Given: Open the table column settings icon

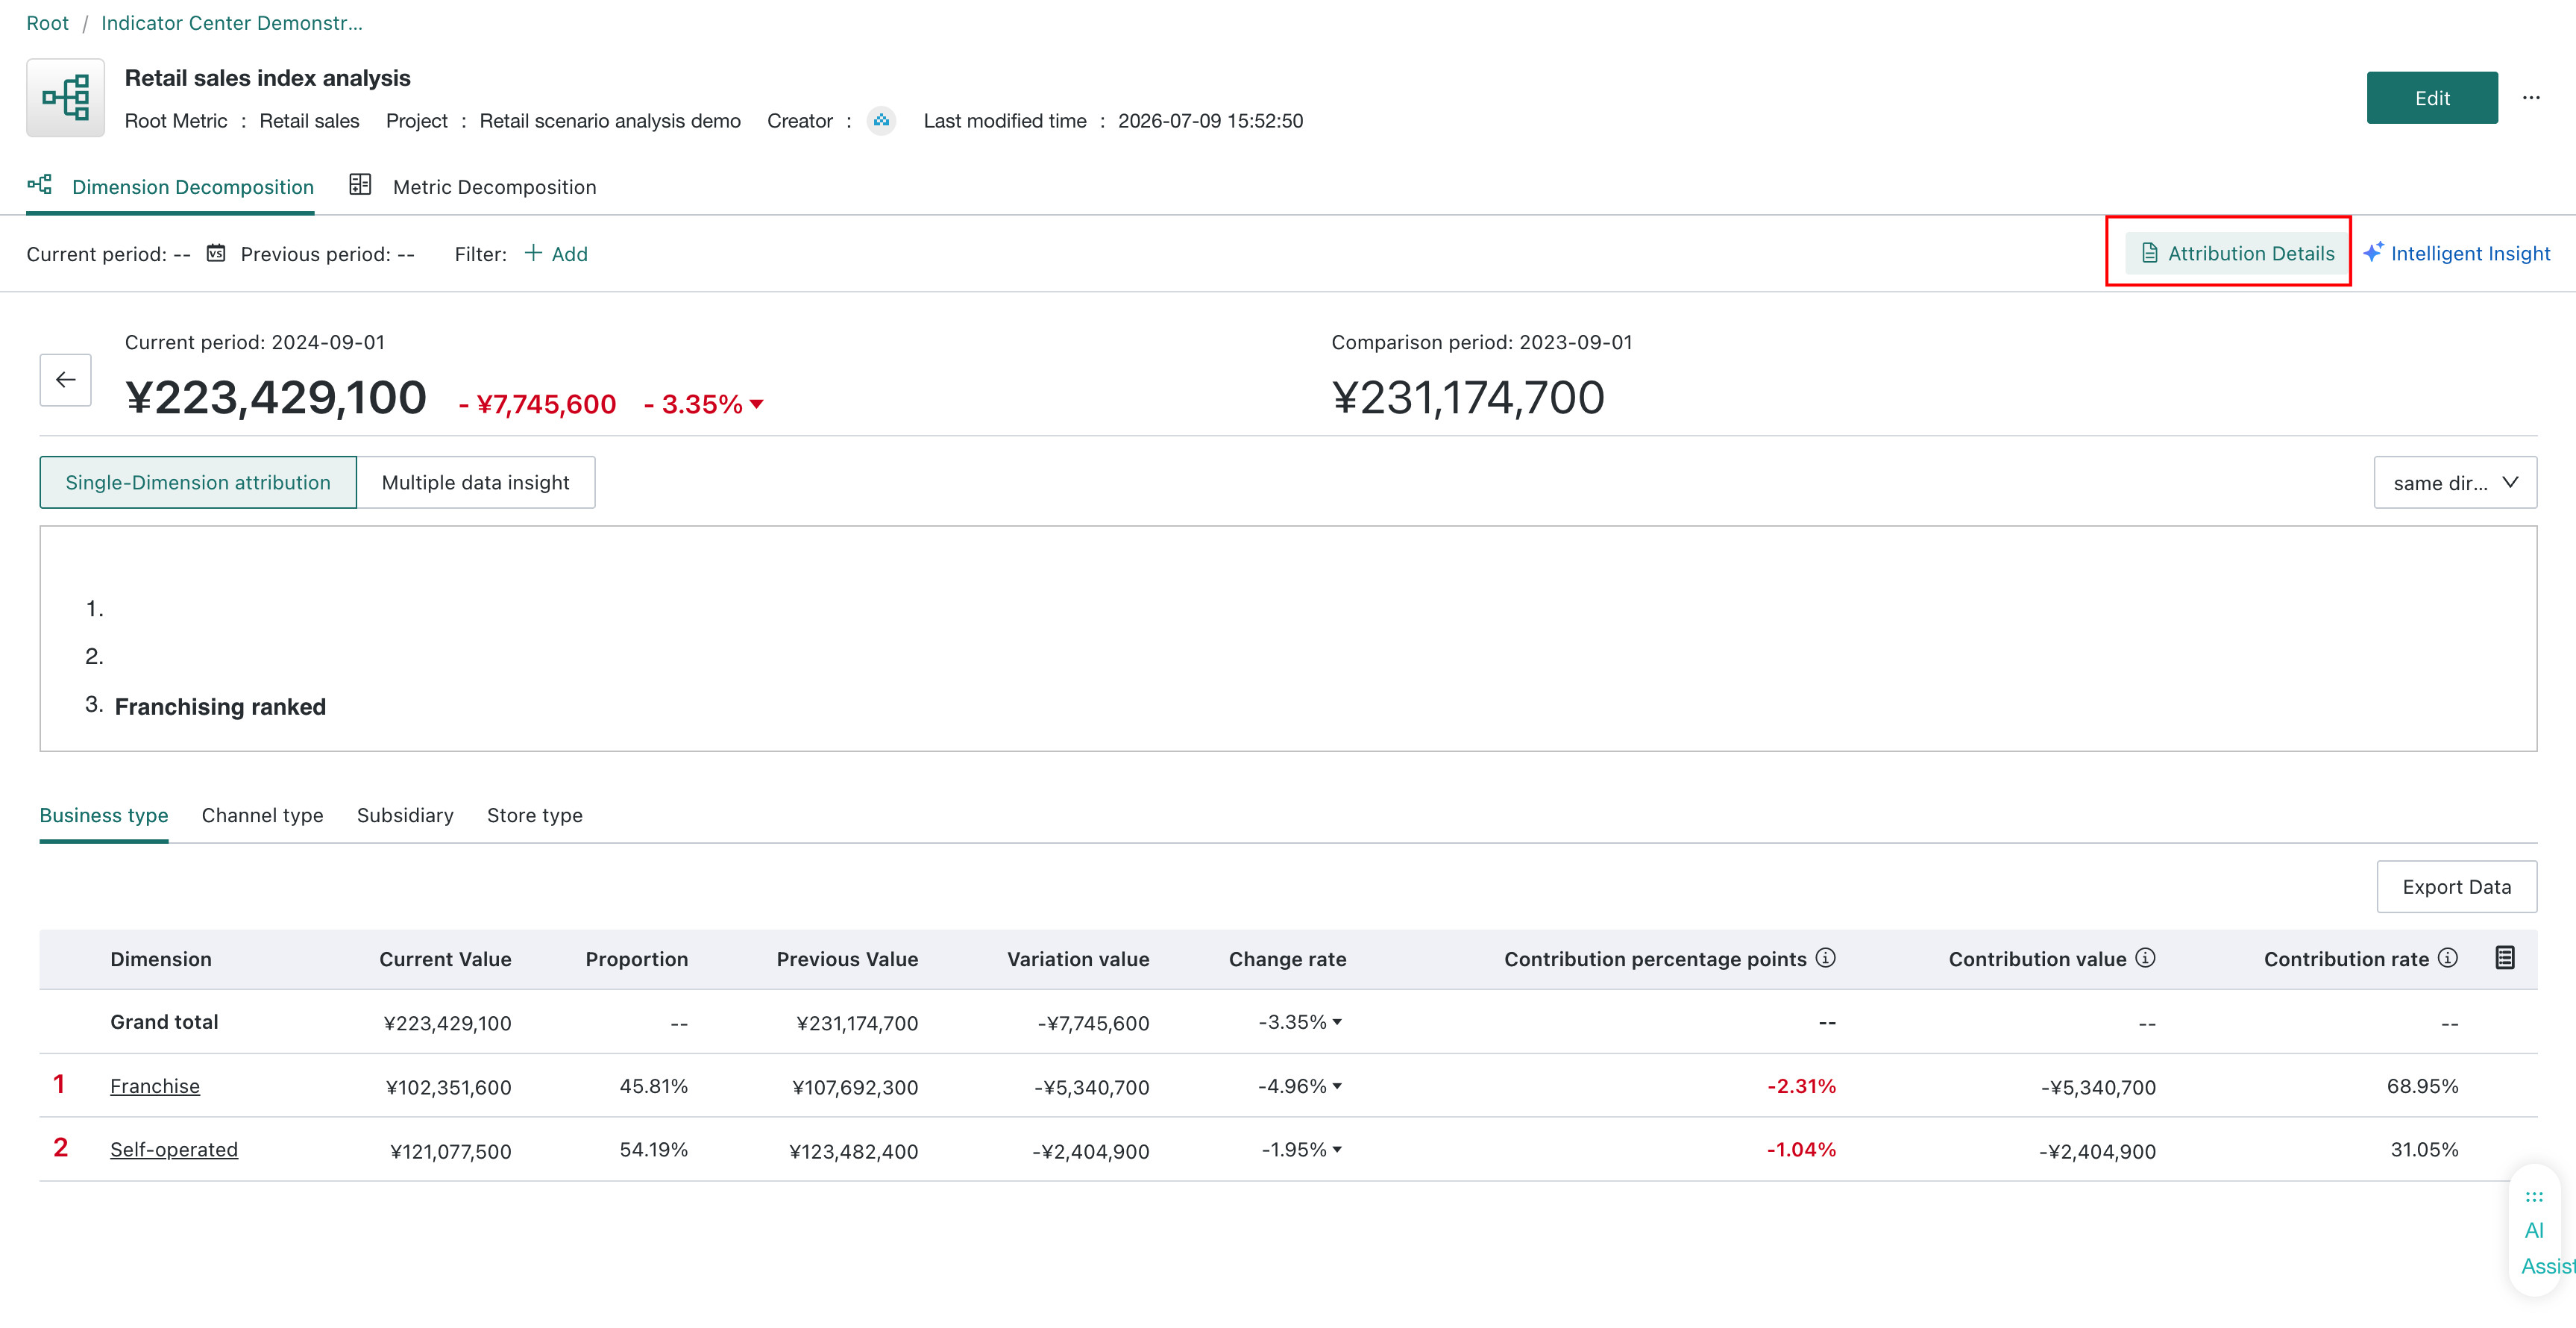Looking at the screenshot, I should [x=2505, y=958].
